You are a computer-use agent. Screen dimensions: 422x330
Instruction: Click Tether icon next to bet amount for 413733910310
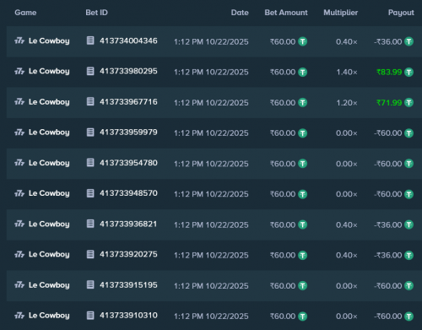(302, 316)
